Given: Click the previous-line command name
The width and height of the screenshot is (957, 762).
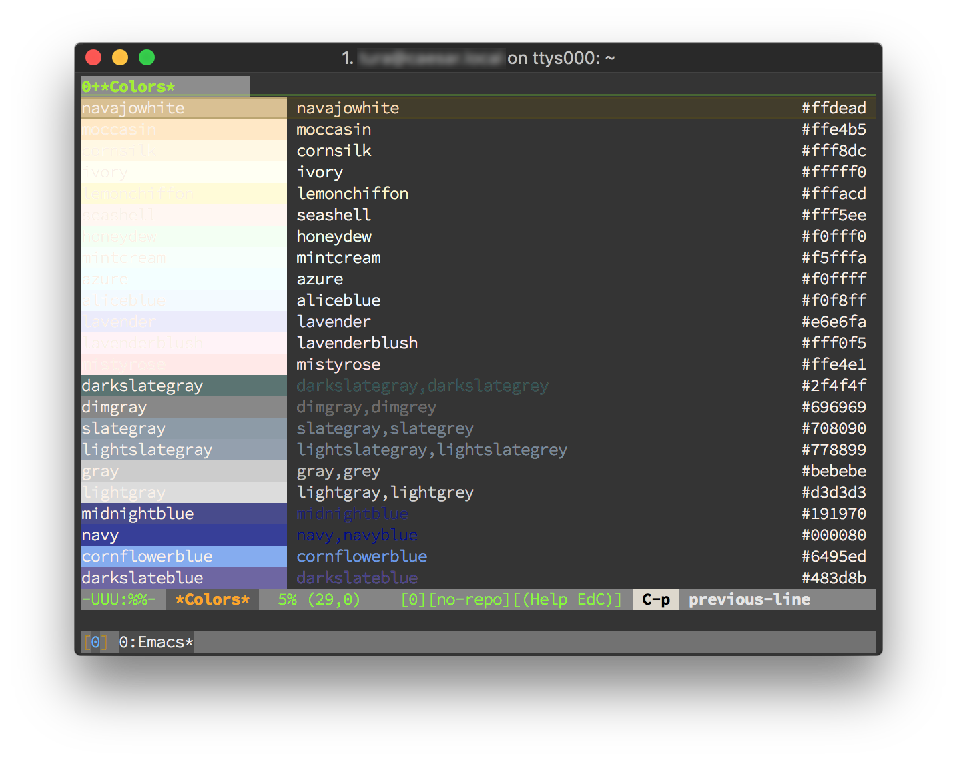Looking at the screenshot, I should (x=749, y=599).
